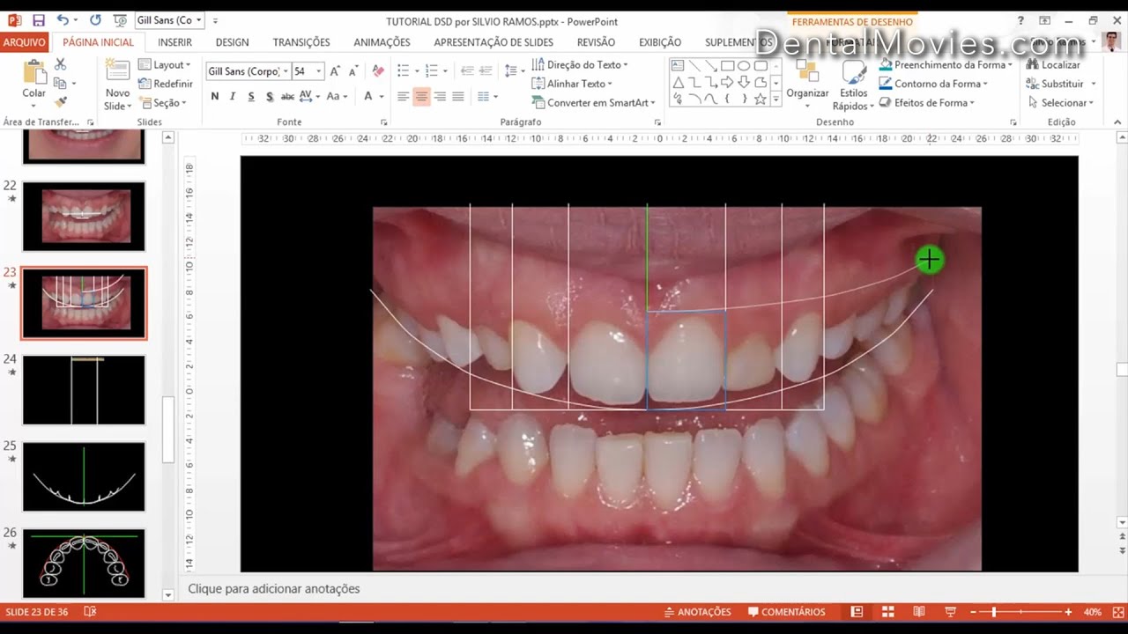Open the PowerPoint Help question mark
Image resolution: width=1128 pixels, height=634 pixels.
[1020, 20]
